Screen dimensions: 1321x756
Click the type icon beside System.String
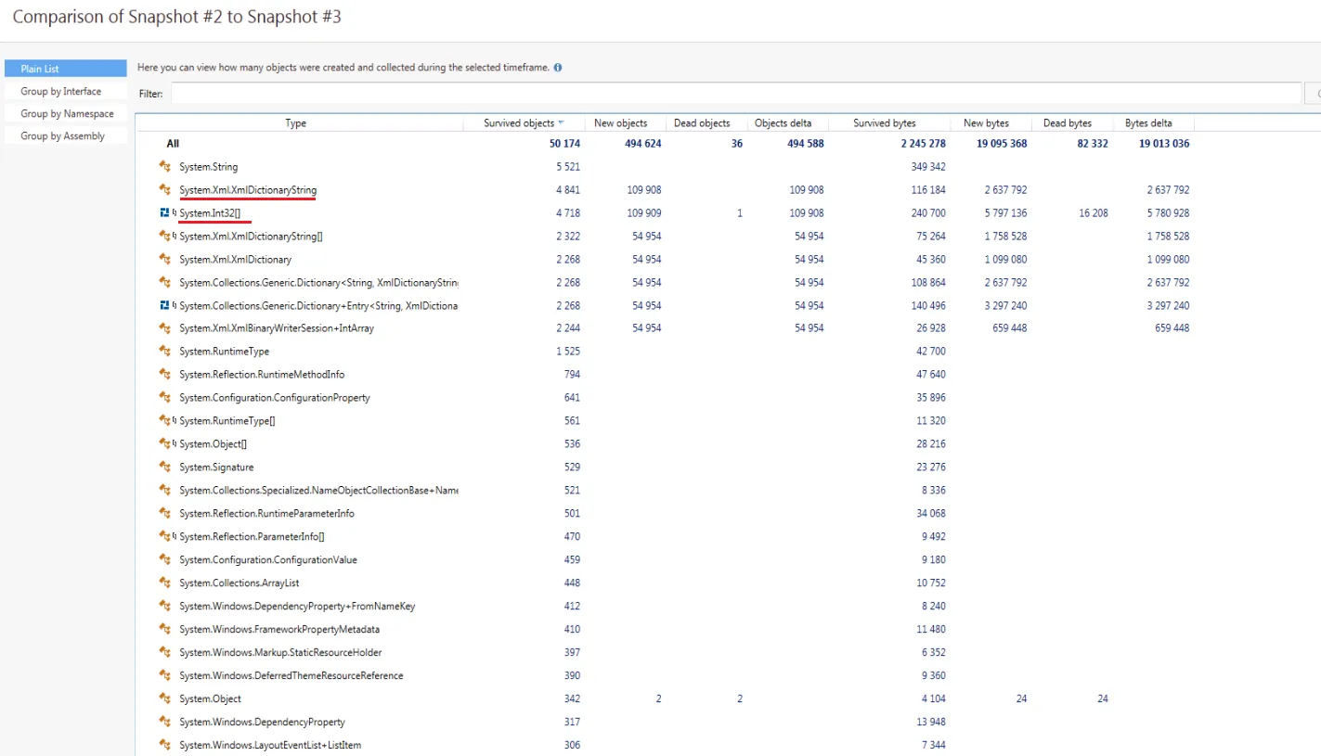pos(165,167)
